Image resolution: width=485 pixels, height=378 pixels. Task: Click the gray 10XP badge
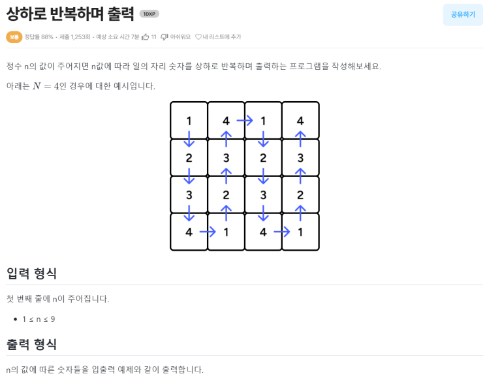click(x=149, y=14)
